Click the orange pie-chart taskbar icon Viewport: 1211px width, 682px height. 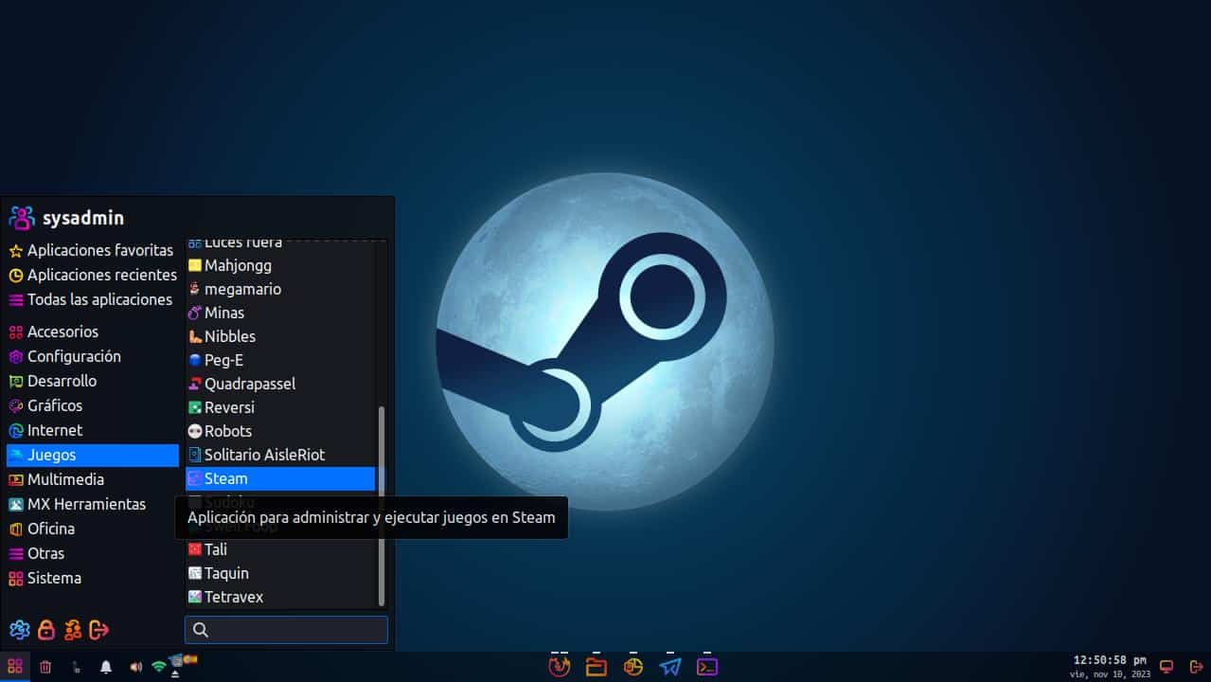[x=633, y=667]
